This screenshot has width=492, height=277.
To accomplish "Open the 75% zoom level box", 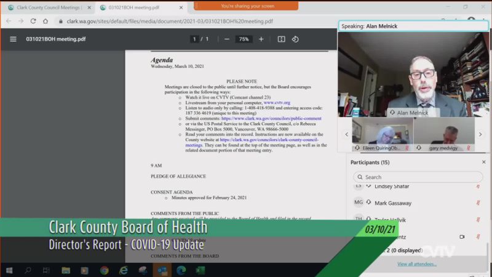I will click(x=244, y=39).
